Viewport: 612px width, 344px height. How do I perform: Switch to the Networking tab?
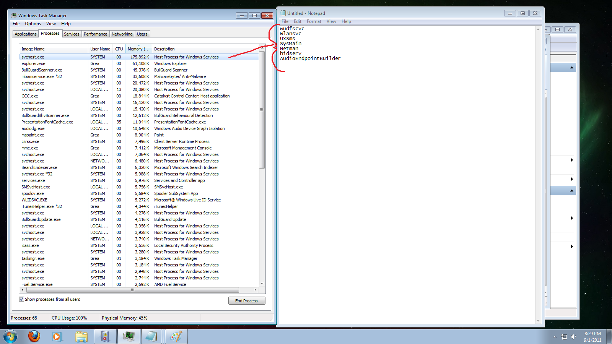[x=122, y=34]
